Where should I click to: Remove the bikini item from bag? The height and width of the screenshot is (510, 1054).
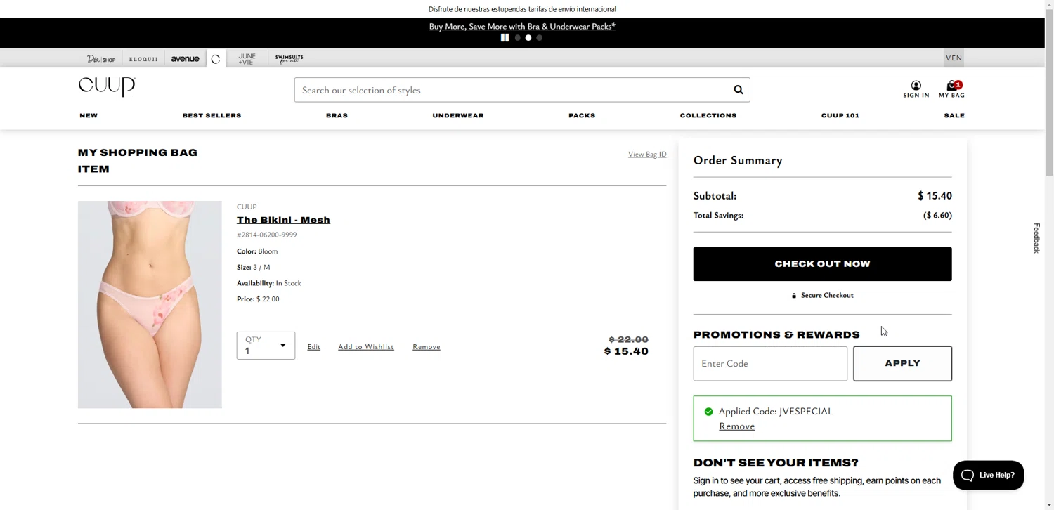tap(427, 347)
